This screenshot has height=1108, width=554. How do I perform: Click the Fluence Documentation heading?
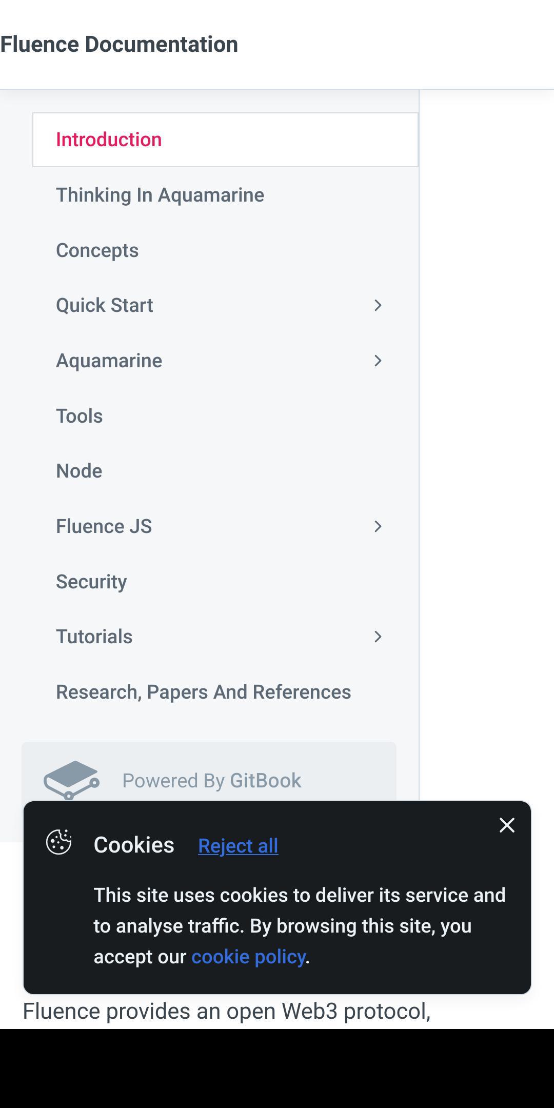point(119,44)
